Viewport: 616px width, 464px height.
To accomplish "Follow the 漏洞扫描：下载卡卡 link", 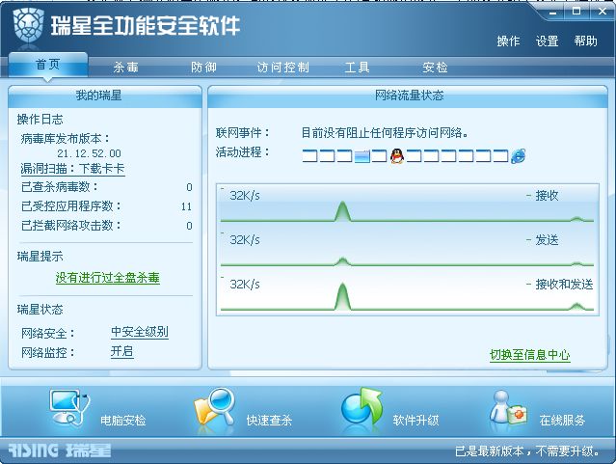I will coord(72,169).
